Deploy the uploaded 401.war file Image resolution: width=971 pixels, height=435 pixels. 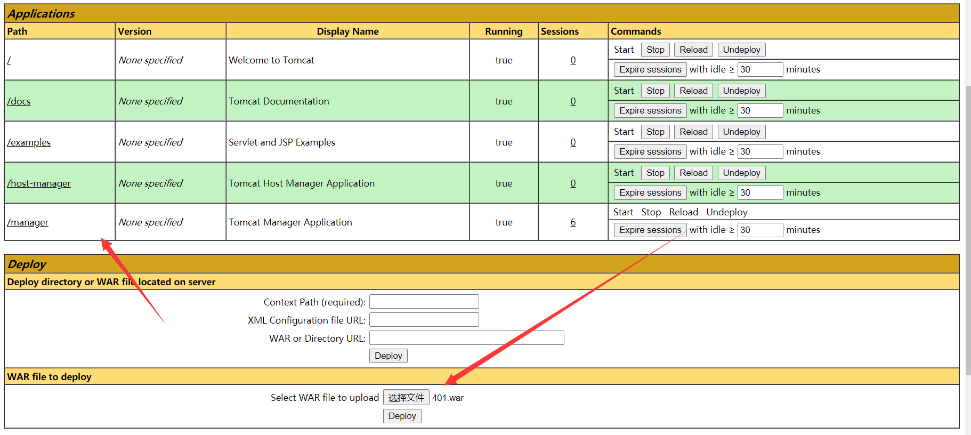[402, 416]
